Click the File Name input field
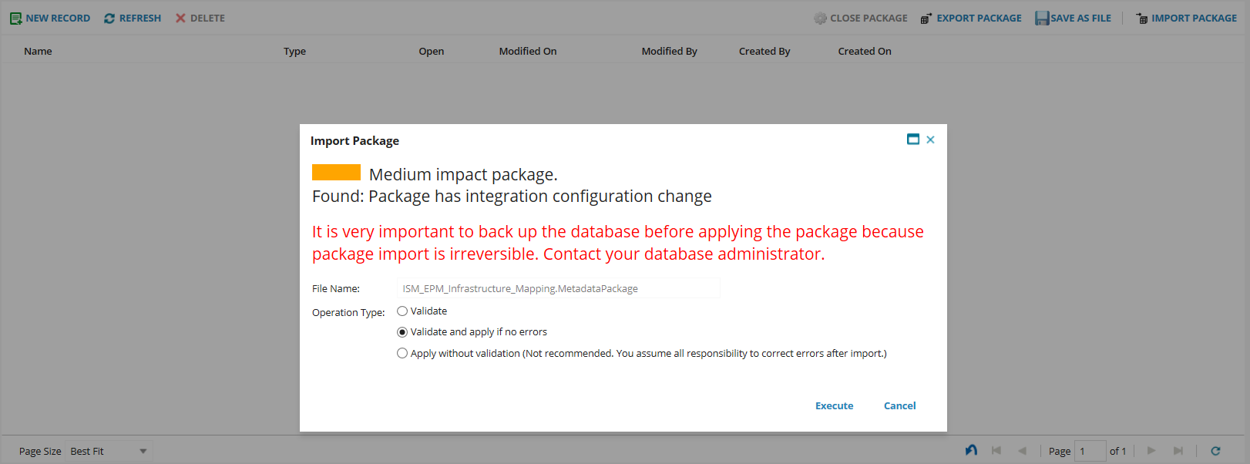The width and height of the screenshot is (1250, 464). coord(558,289)
